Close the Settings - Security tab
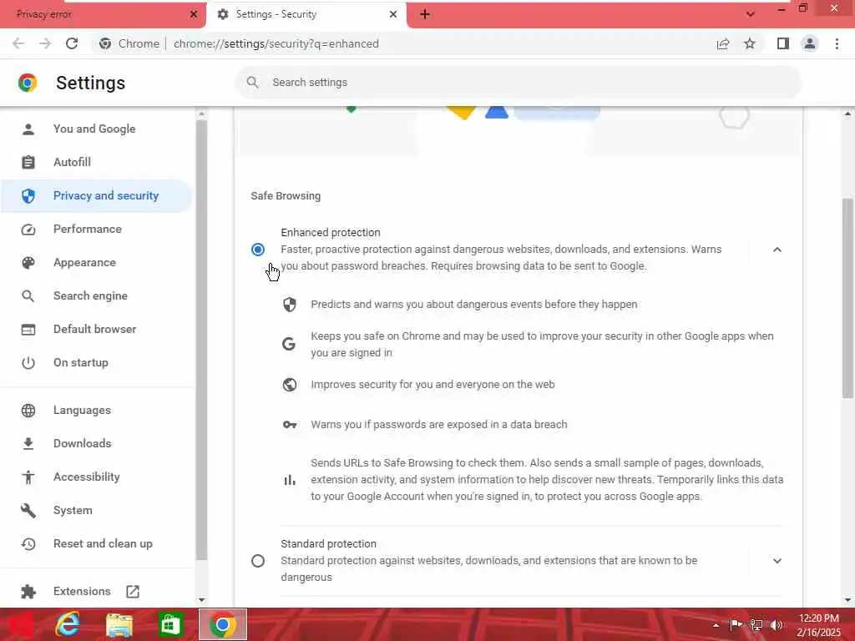Image resolution: width=855 pixels, height=641 pixels. pyautogui.click(x=393, y=14)
